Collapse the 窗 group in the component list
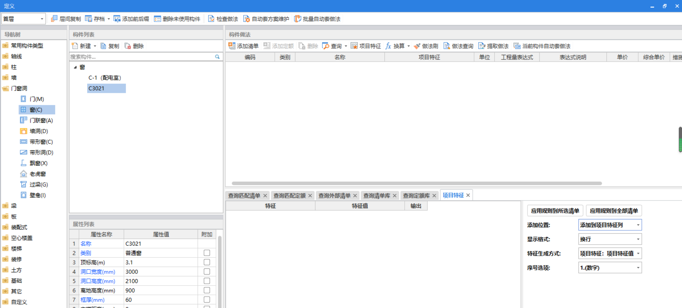 [x=75, y=67]
